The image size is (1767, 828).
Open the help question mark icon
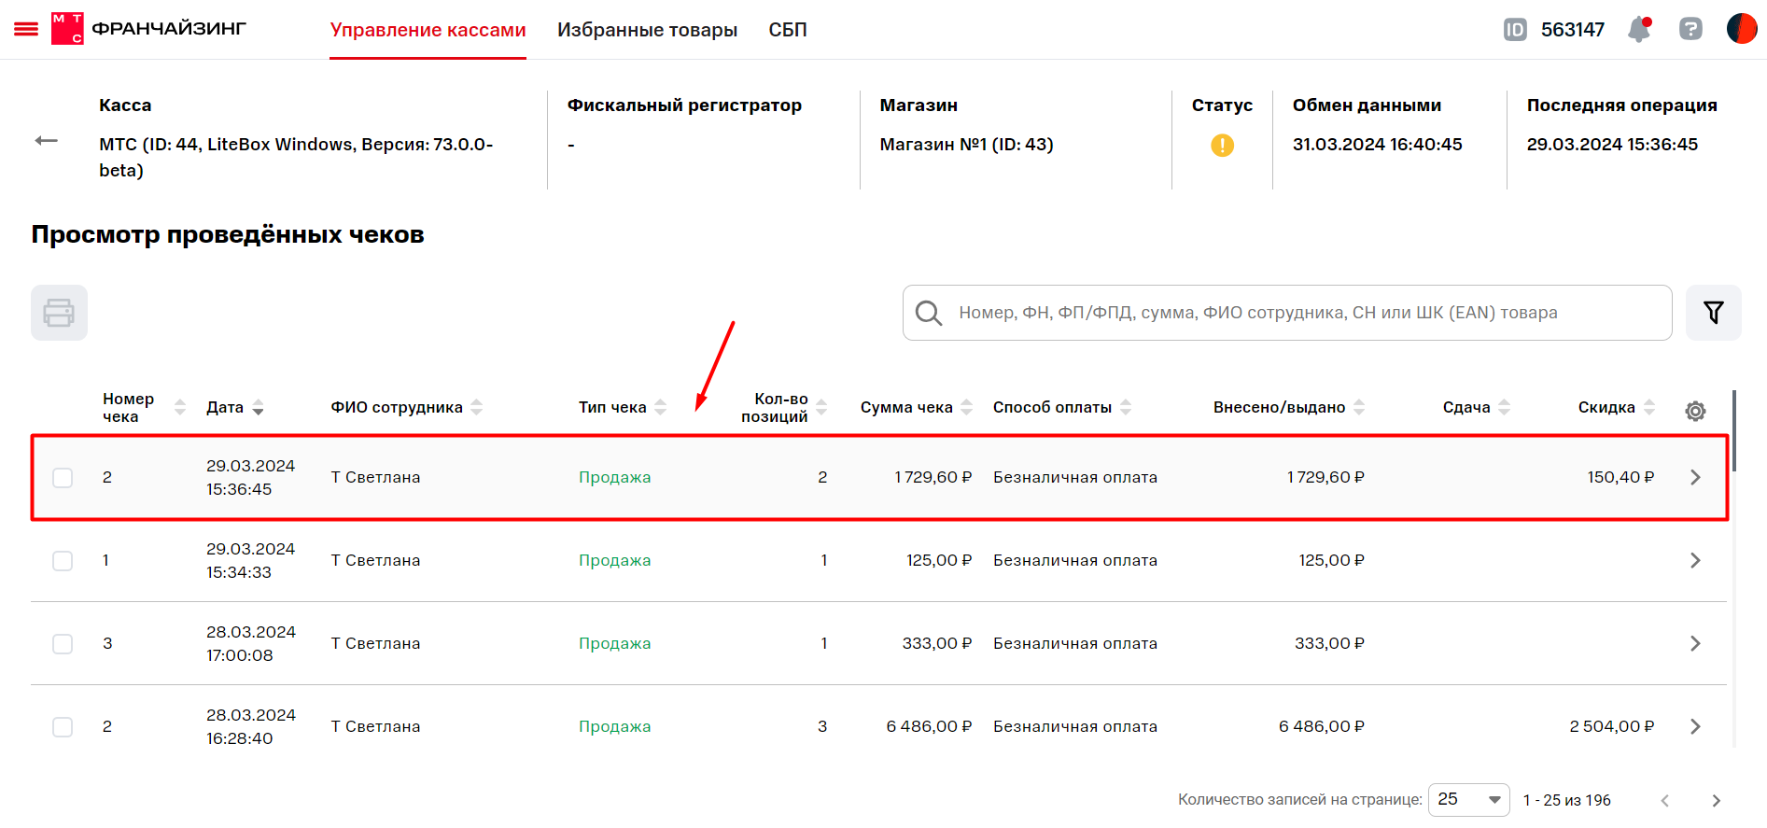point(1690,29)
